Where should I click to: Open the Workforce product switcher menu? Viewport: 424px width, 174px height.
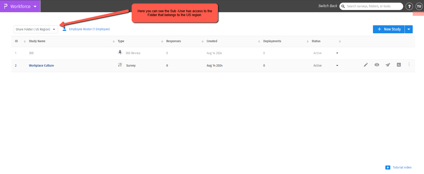(20, 6)
